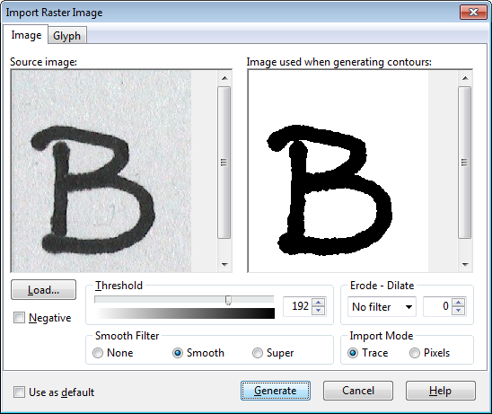Enable the Negative checkbox
Screen dimensions: 492x414
coord(19,318)
